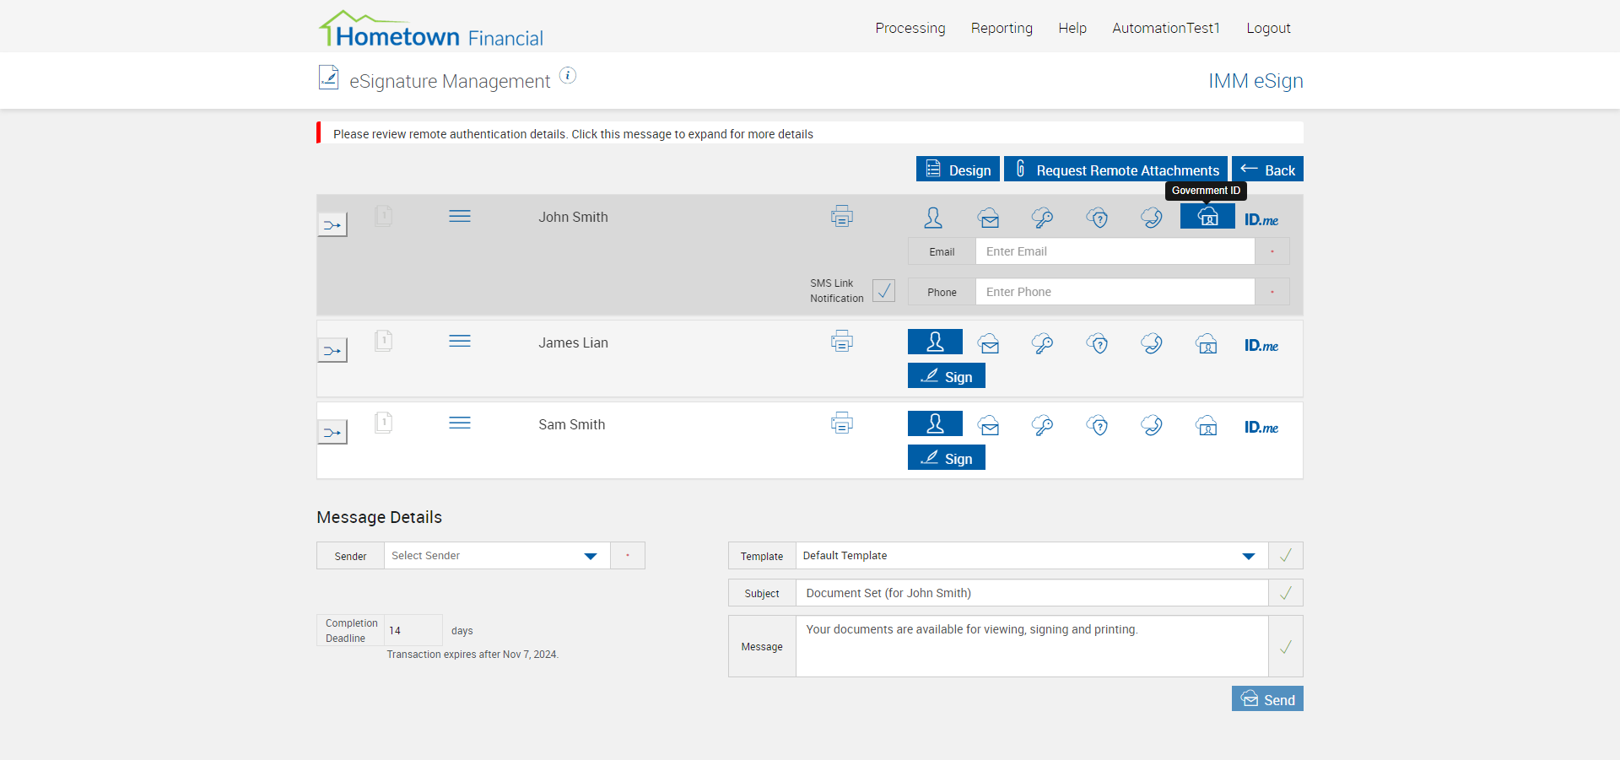Click the print icon for John Smith
Image resolution: width=1620 pixels, height=760 pixels.
click(x=841, y=217)
